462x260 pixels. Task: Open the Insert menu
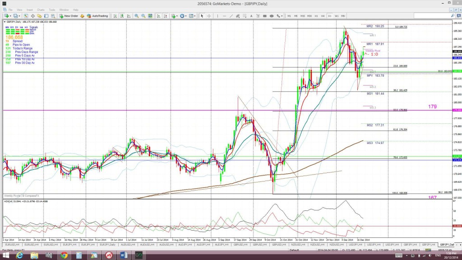[x=29, y=10]
